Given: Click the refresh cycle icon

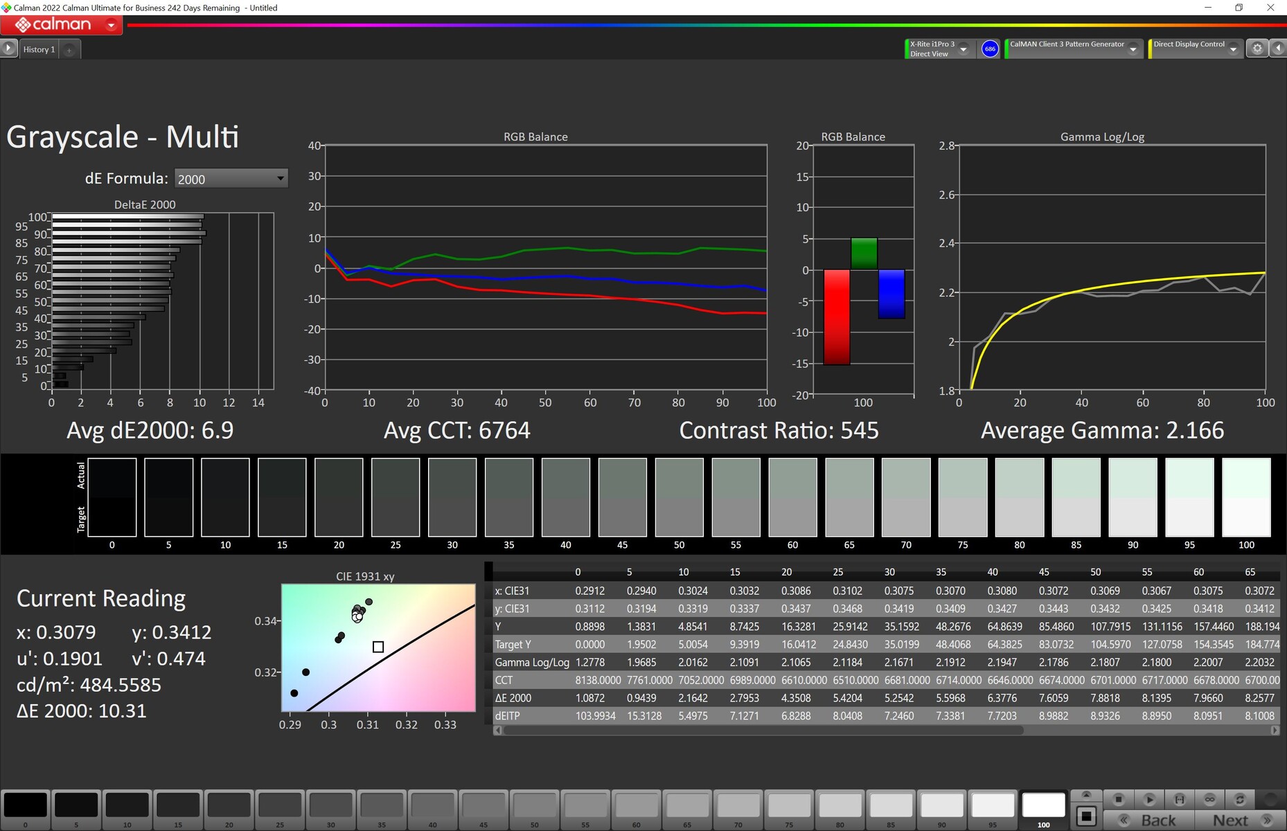Looking at the screenshot, I should [x=1240, y=799].
